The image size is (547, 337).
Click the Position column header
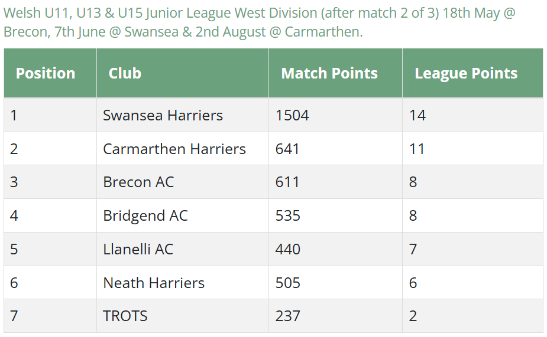pyautogui.click(x=50, y=73)
